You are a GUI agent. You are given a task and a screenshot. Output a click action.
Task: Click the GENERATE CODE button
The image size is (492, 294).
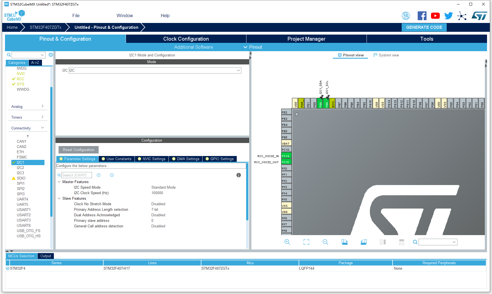424,27
